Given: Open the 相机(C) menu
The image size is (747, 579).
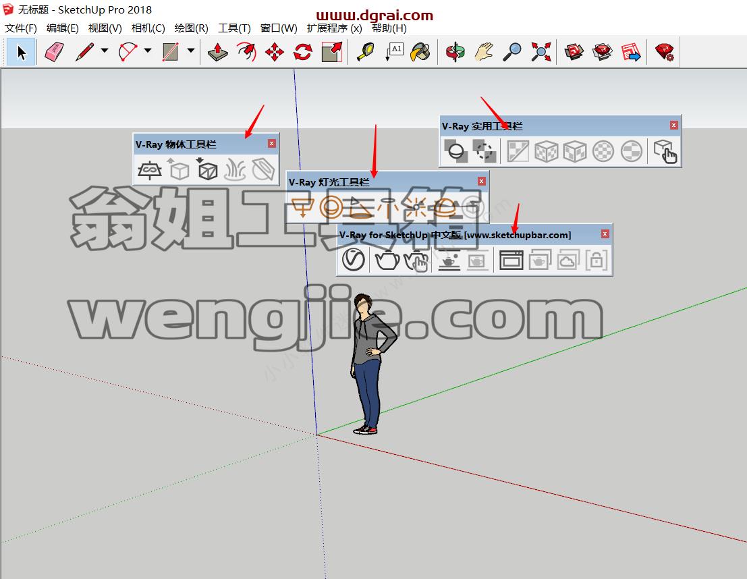Looking at the screenshot, I should click(148, 28).
